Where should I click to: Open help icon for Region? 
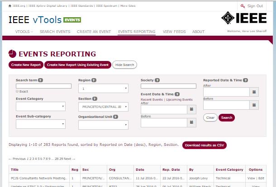94,80
